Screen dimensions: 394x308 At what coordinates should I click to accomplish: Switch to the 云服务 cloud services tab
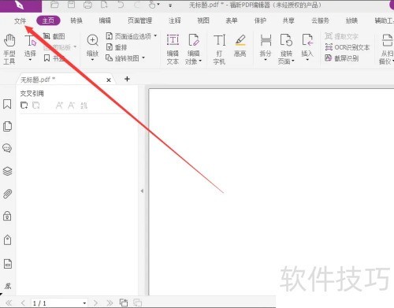click(x=320, y=20)
